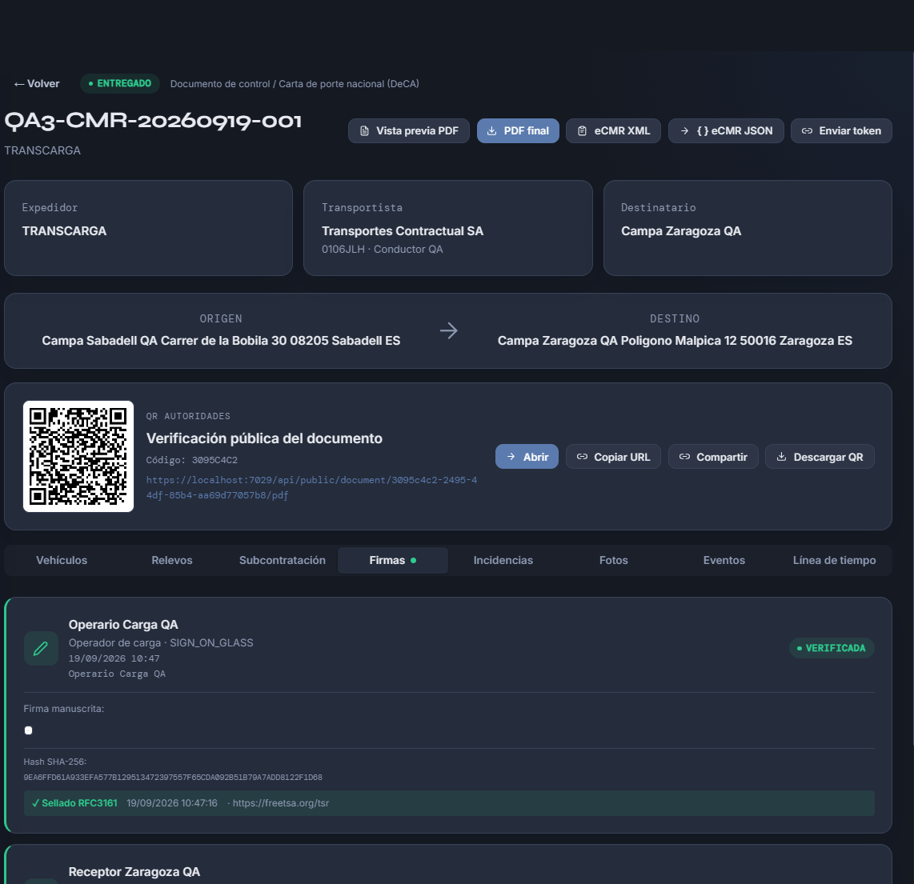Click the link icon in Enviar token
Screen dimensions: 914x884
coord(807,131)
